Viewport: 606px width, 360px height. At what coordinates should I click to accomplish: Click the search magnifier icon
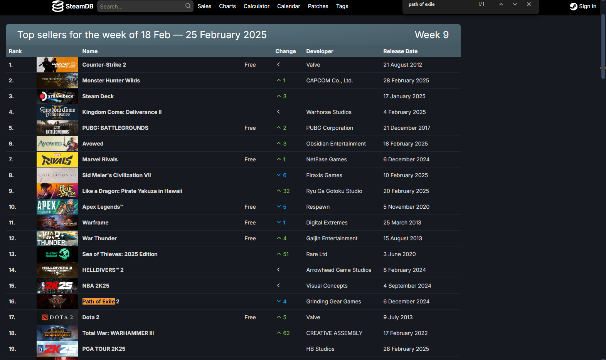point(188,6)
